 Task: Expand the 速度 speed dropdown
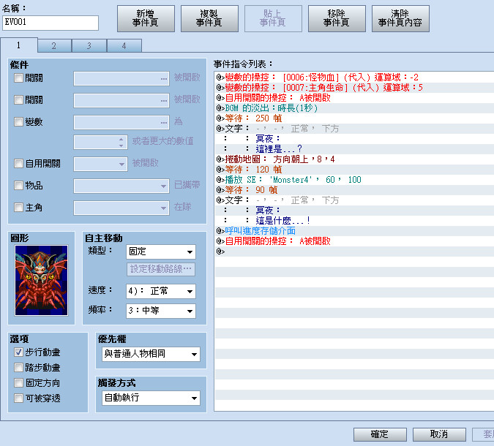point(161,291)
